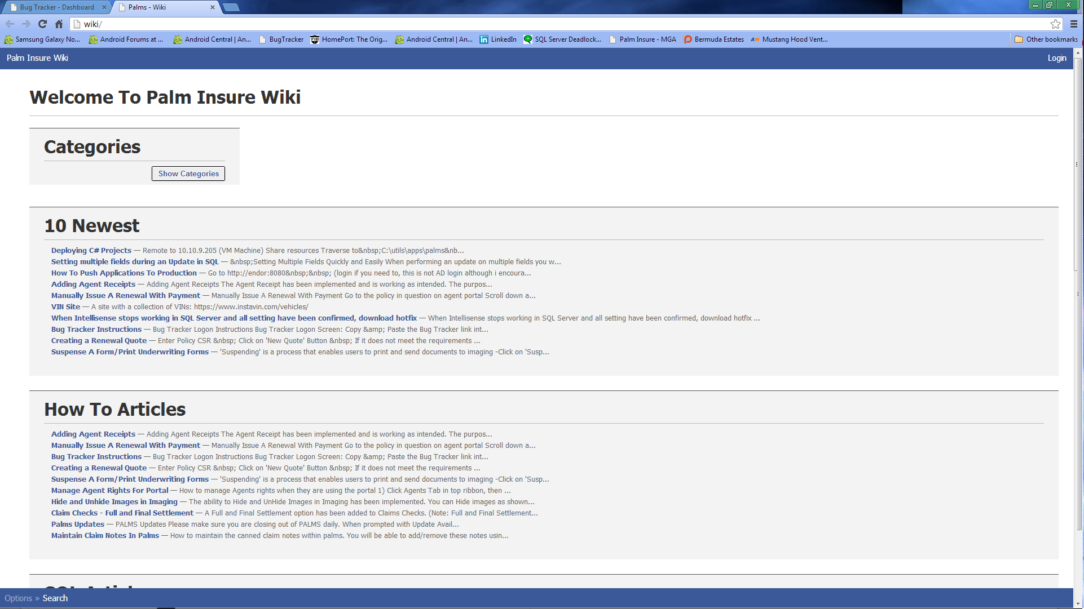
Task: Click the bookmark star icon
Action: (1055, 24)
